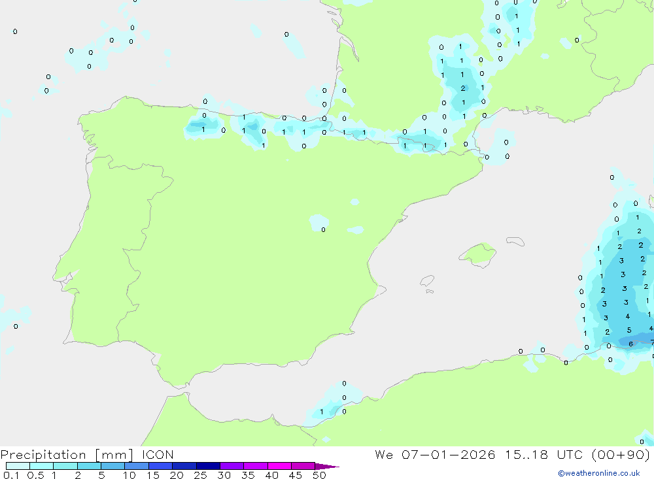654x479 pixels.
Task: Click the "ICON" model name label
Action: click(x=158, y=454)
